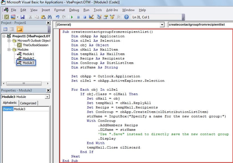This screenshot has height=163, width=233.
Task: Open the Insert object dropdown arrow
Action: click(x=17, y=17)
